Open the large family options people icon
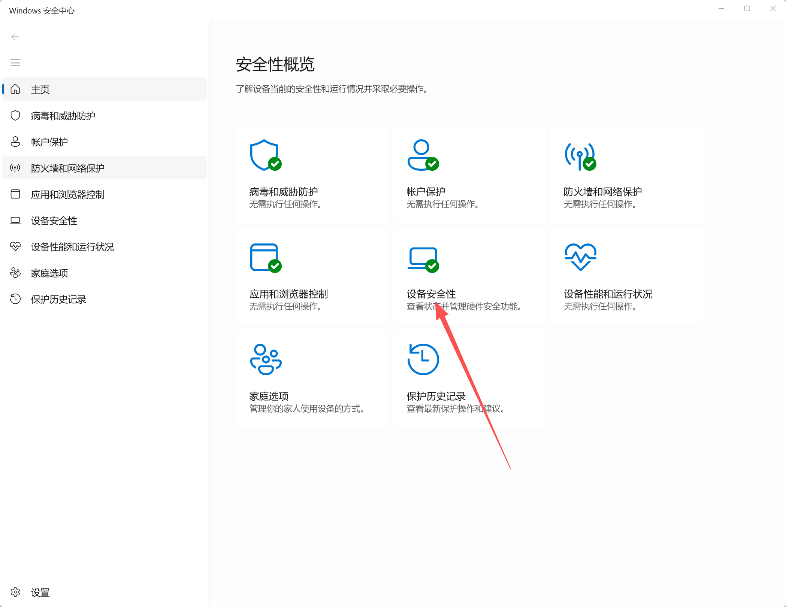Viewport: 786px width, 607px height. [266, 359]
